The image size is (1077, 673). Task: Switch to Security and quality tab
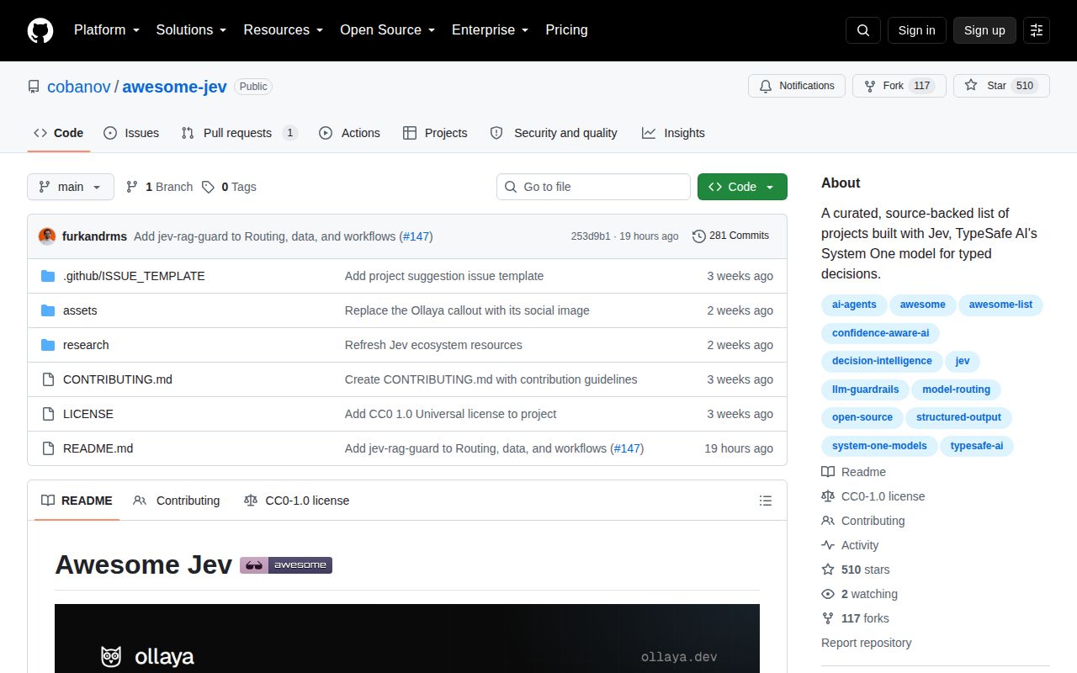tap(554, 133)
